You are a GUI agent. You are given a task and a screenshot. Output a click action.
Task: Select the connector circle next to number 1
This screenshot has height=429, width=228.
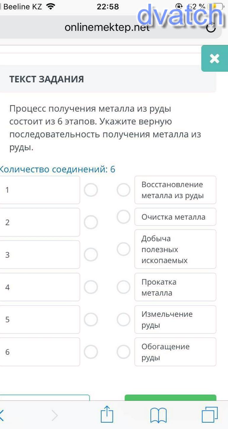click(x=91, y=190)
